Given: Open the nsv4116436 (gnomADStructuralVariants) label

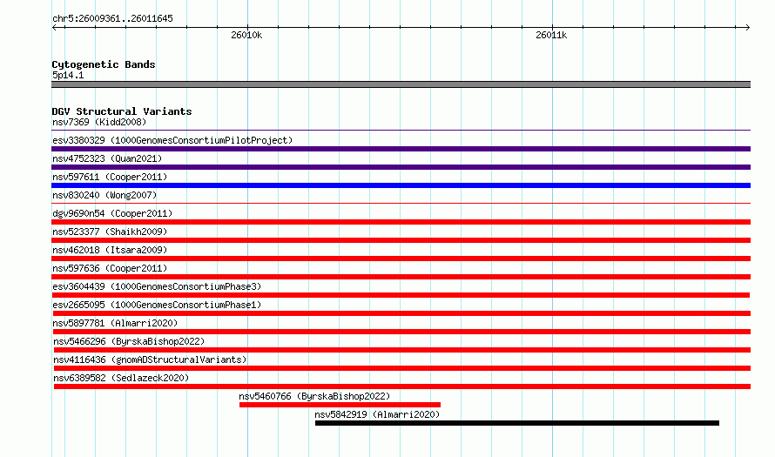Looking at the screenshot, I should [x=150, y=360].
